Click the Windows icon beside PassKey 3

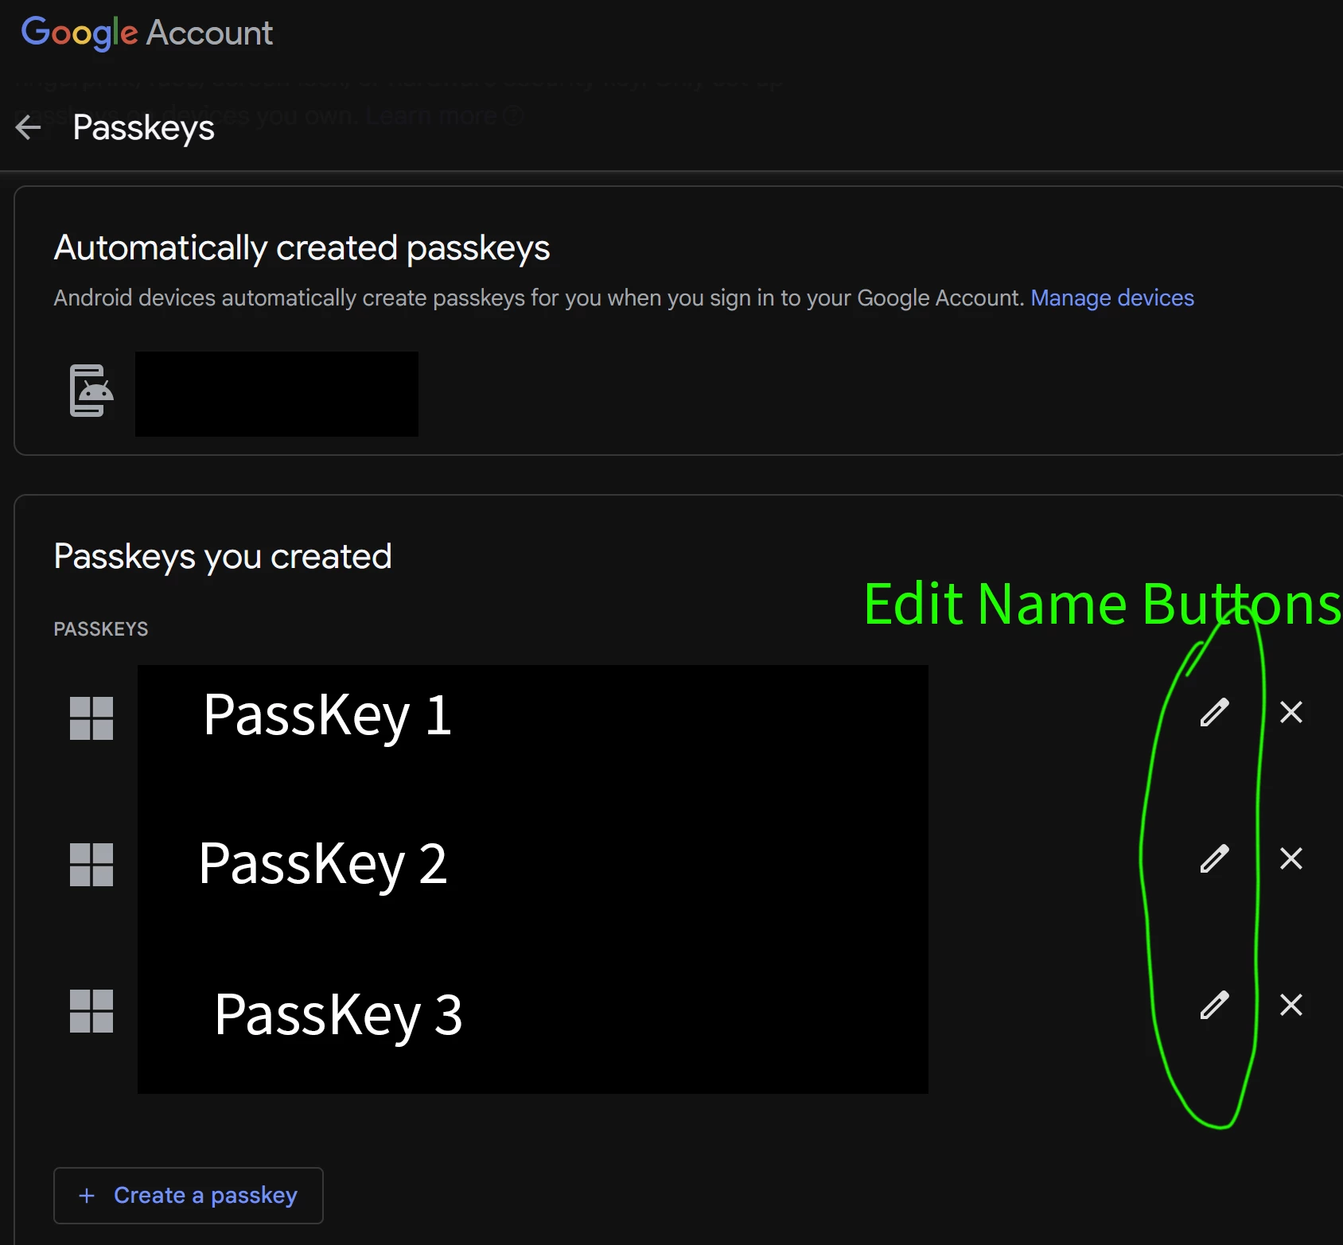[x=91, y=1011]
